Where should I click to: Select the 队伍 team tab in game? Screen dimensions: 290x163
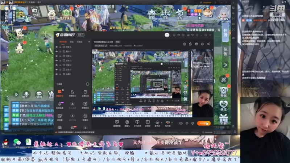(x=225, y=51)
